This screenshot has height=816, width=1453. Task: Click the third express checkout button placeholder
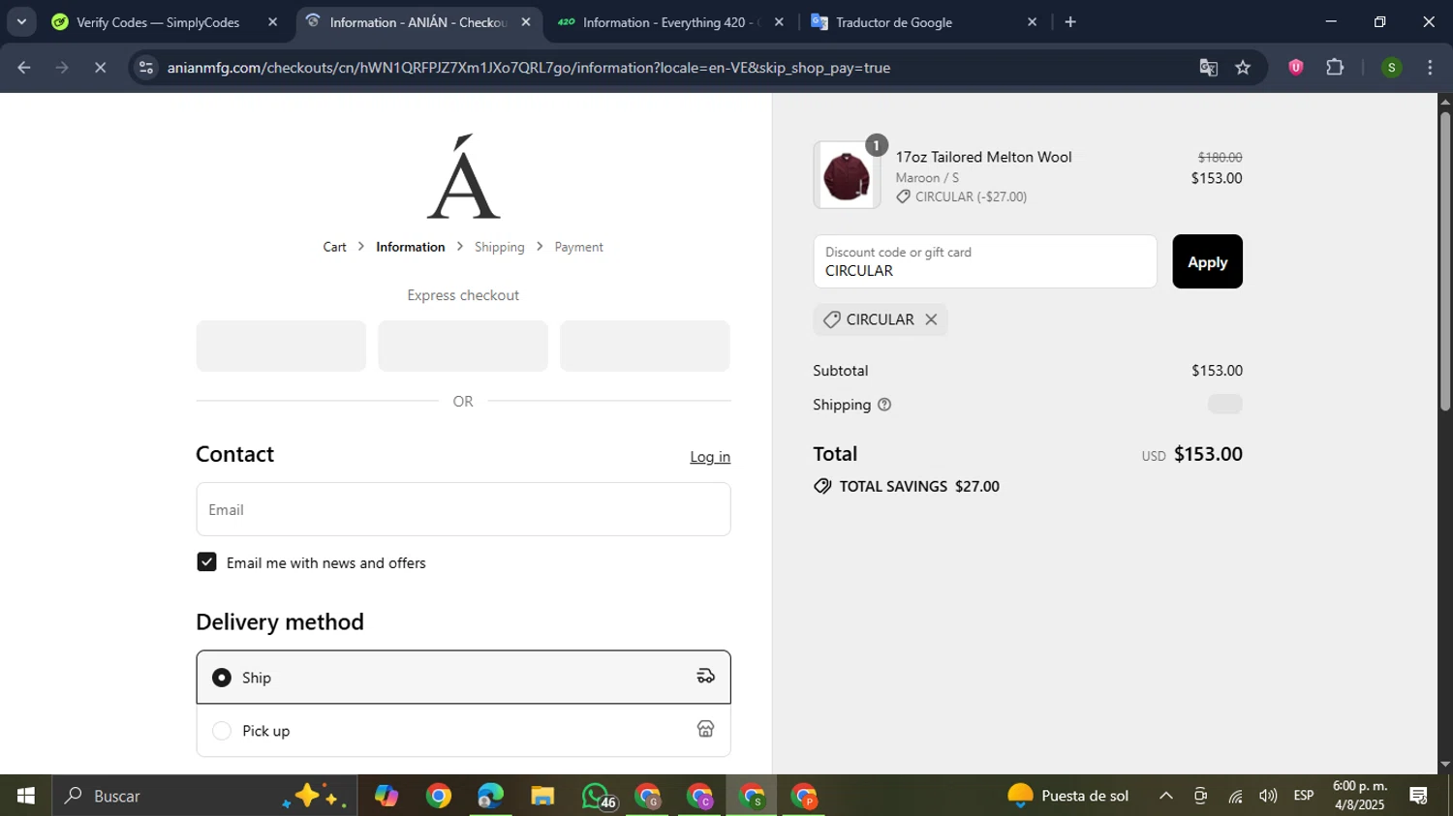[x=644, y=346]
